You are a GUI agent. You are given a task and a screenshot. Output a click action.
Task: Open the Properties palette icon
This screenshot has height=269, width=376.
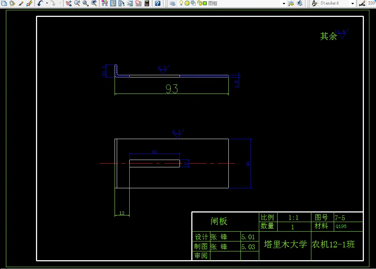[105, 3]
